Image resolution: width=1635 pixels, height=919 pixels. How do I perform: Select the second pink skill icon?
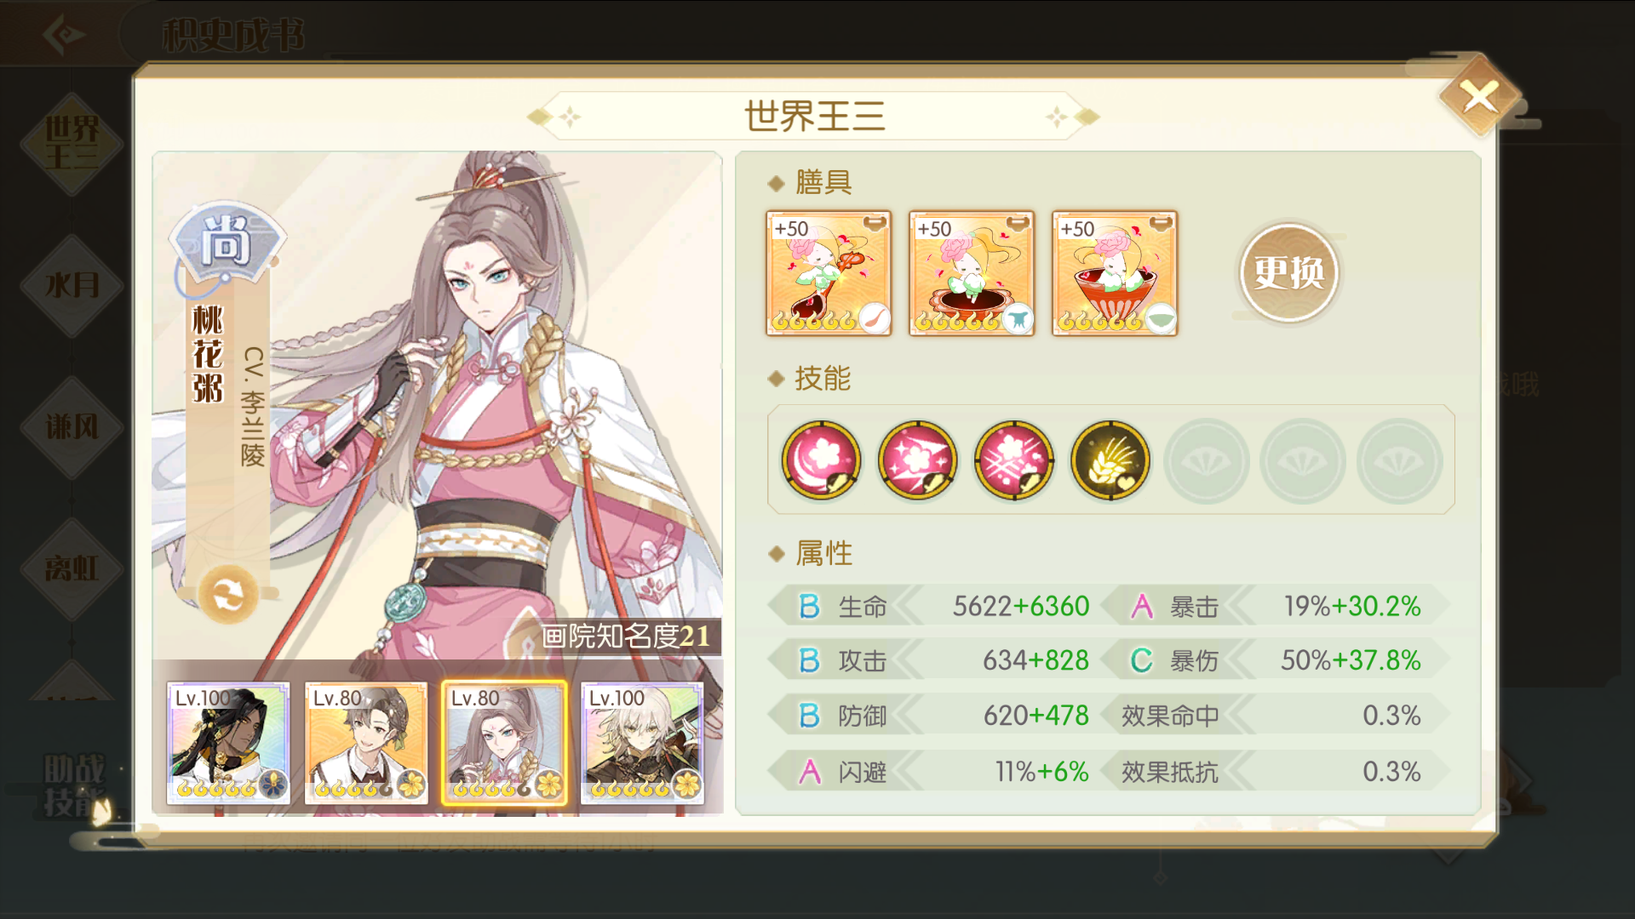pos(917,460)
